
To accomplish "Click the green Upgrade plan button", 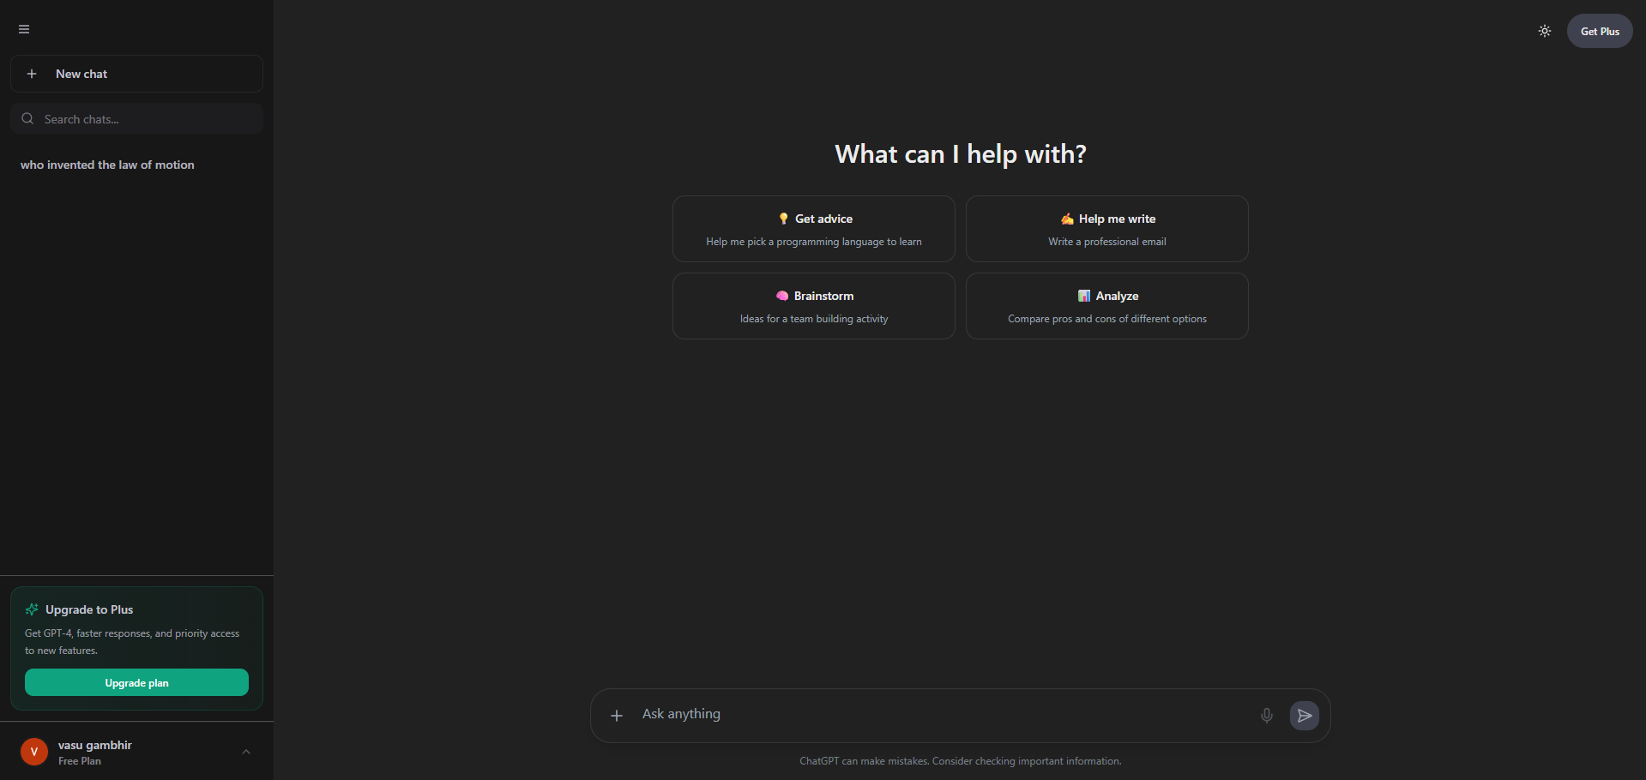I will 136,682.
